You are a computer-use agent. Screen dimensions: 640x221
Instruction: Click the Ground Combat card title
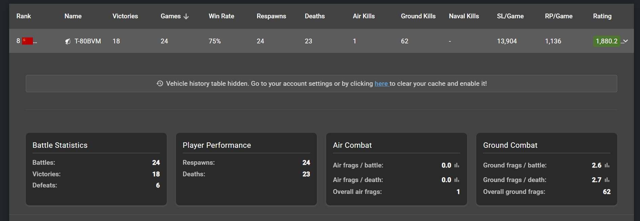[x=510, y=145]
